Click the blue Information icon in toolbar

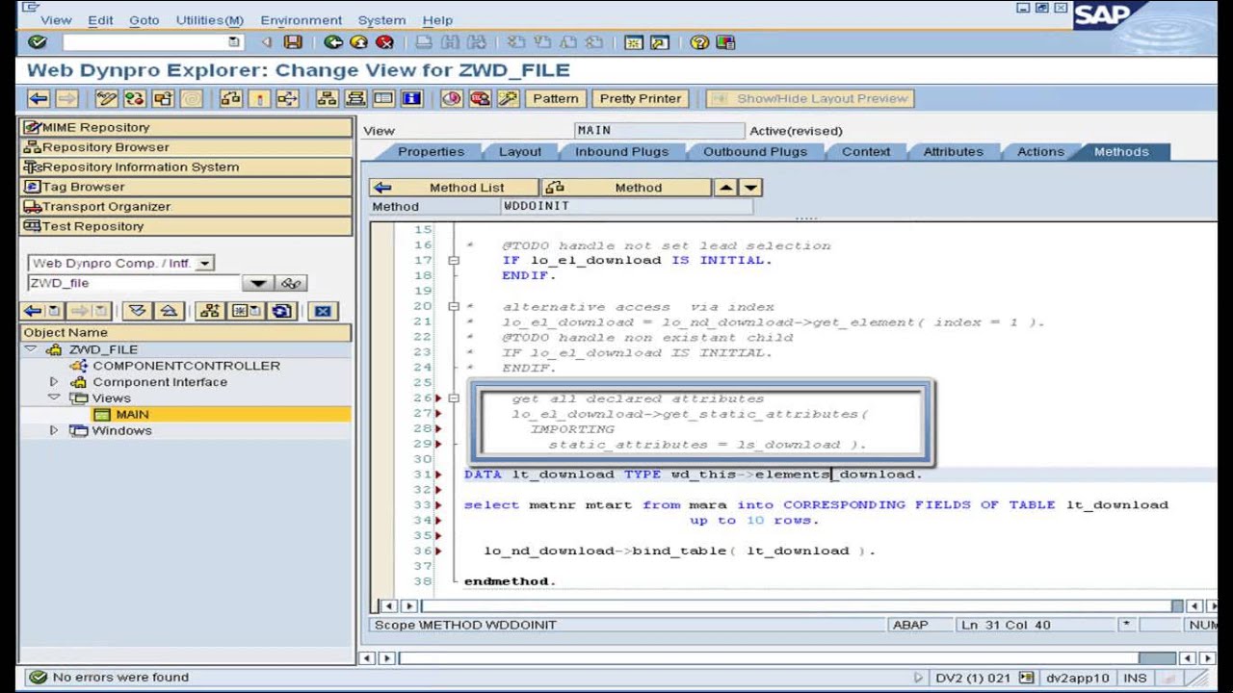411,98
